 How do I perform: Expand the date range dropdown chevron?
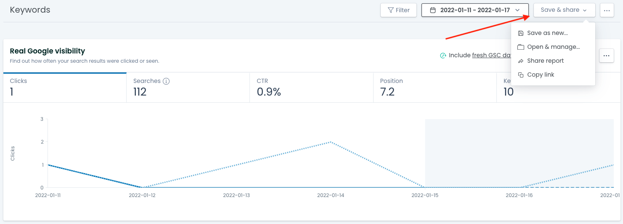517,10
